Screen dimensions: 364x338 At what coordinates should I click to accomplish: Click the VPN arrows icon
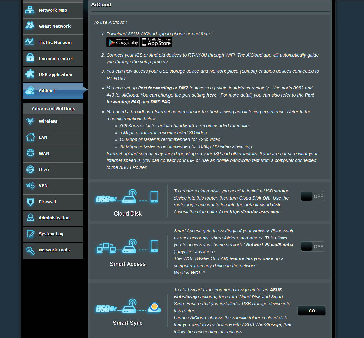click(x=30, y=185)
